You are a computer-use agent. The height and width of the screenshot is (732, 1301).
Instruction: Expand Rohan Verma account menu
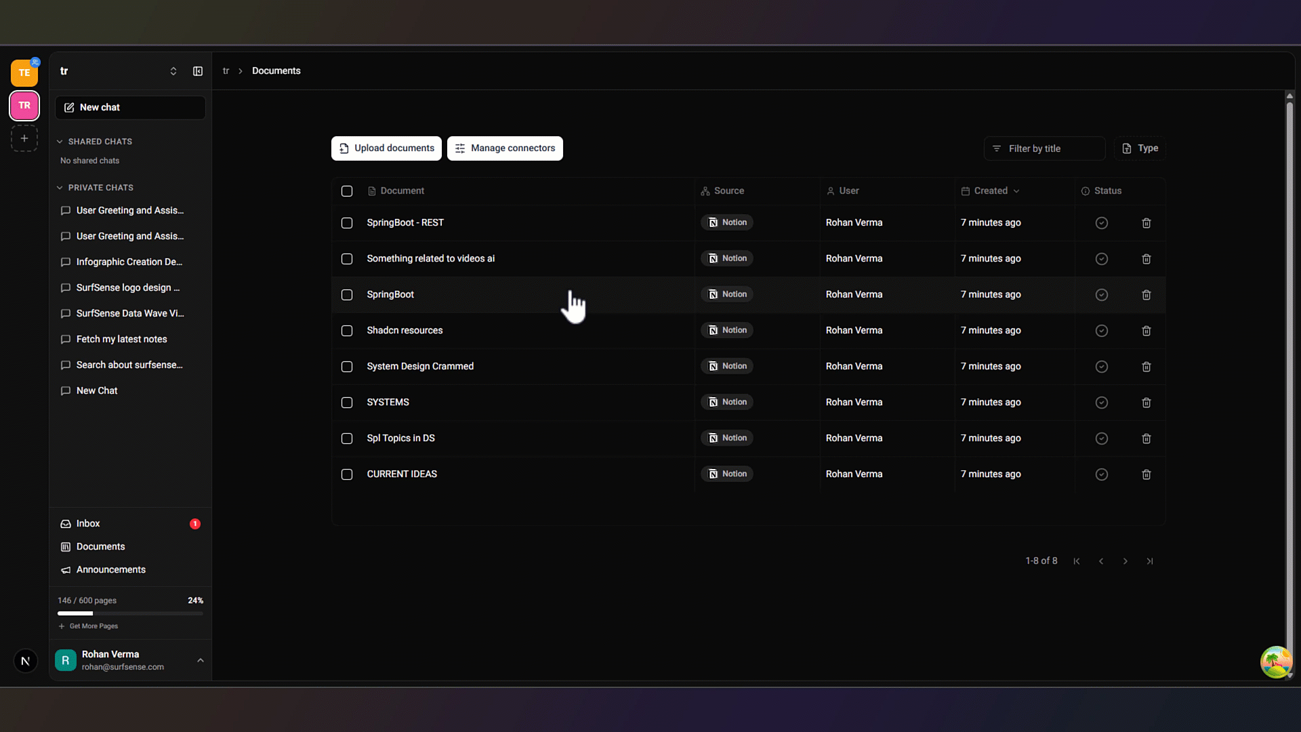click(x=200, y=660)
